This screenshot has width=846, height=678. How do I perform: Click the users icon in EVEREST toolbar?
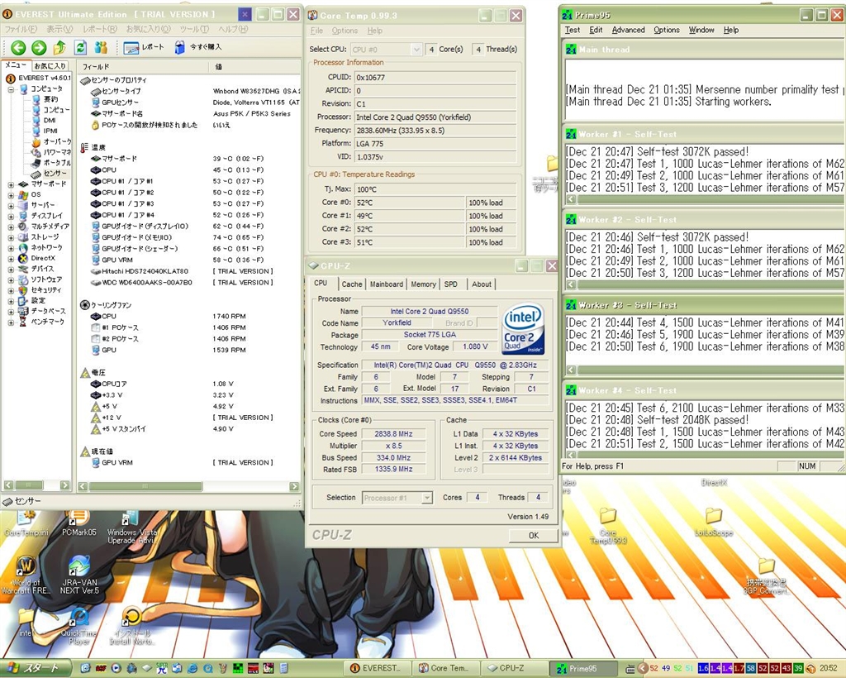(x=101, y=48)
